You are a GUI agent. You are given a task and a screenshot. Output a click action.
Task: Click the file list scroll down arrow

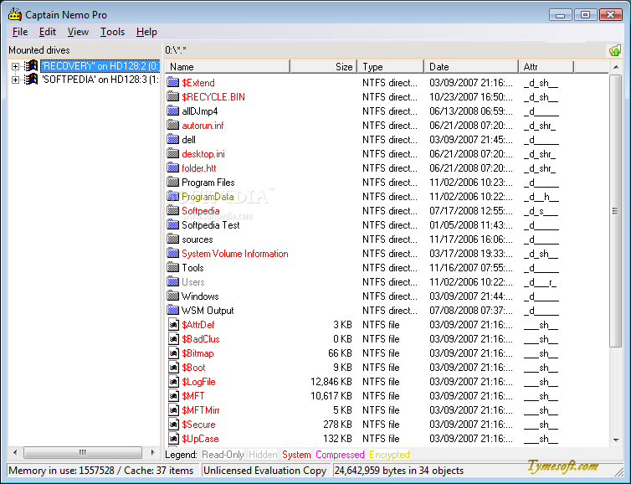point(616,440)
